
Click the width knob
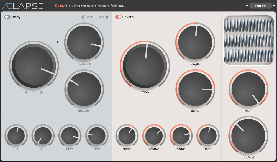coord(248,89)
